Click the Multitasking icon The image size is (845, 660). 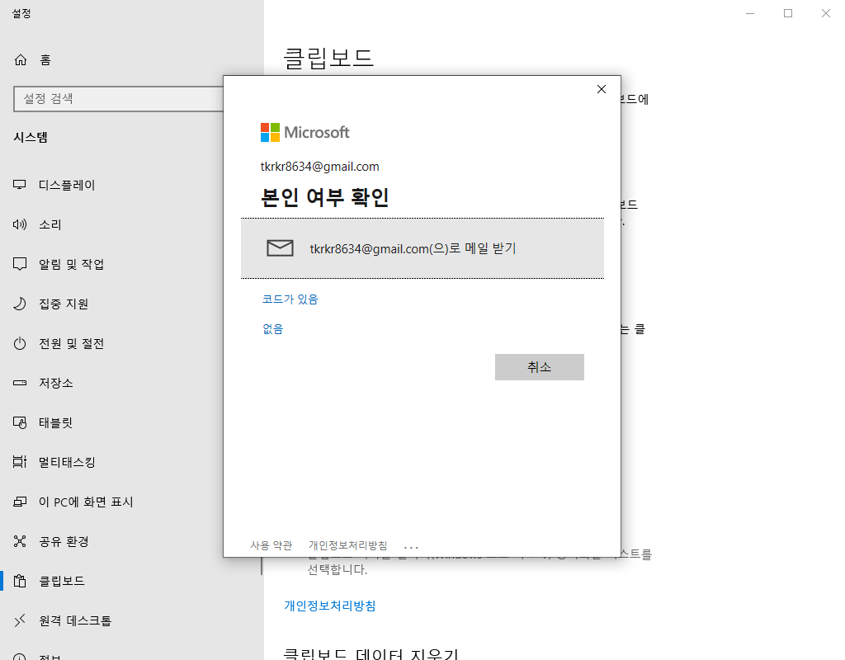pyautogui.click(x=20, y=462)
